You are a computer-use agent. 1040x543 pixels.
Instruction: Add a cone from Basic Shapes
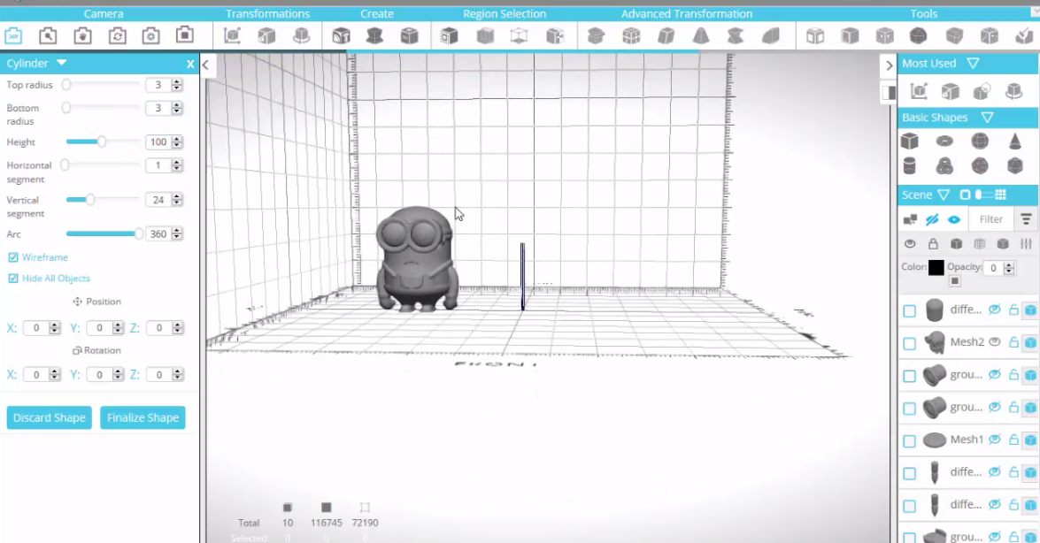pyautogui.click(x=1015, y=141)
